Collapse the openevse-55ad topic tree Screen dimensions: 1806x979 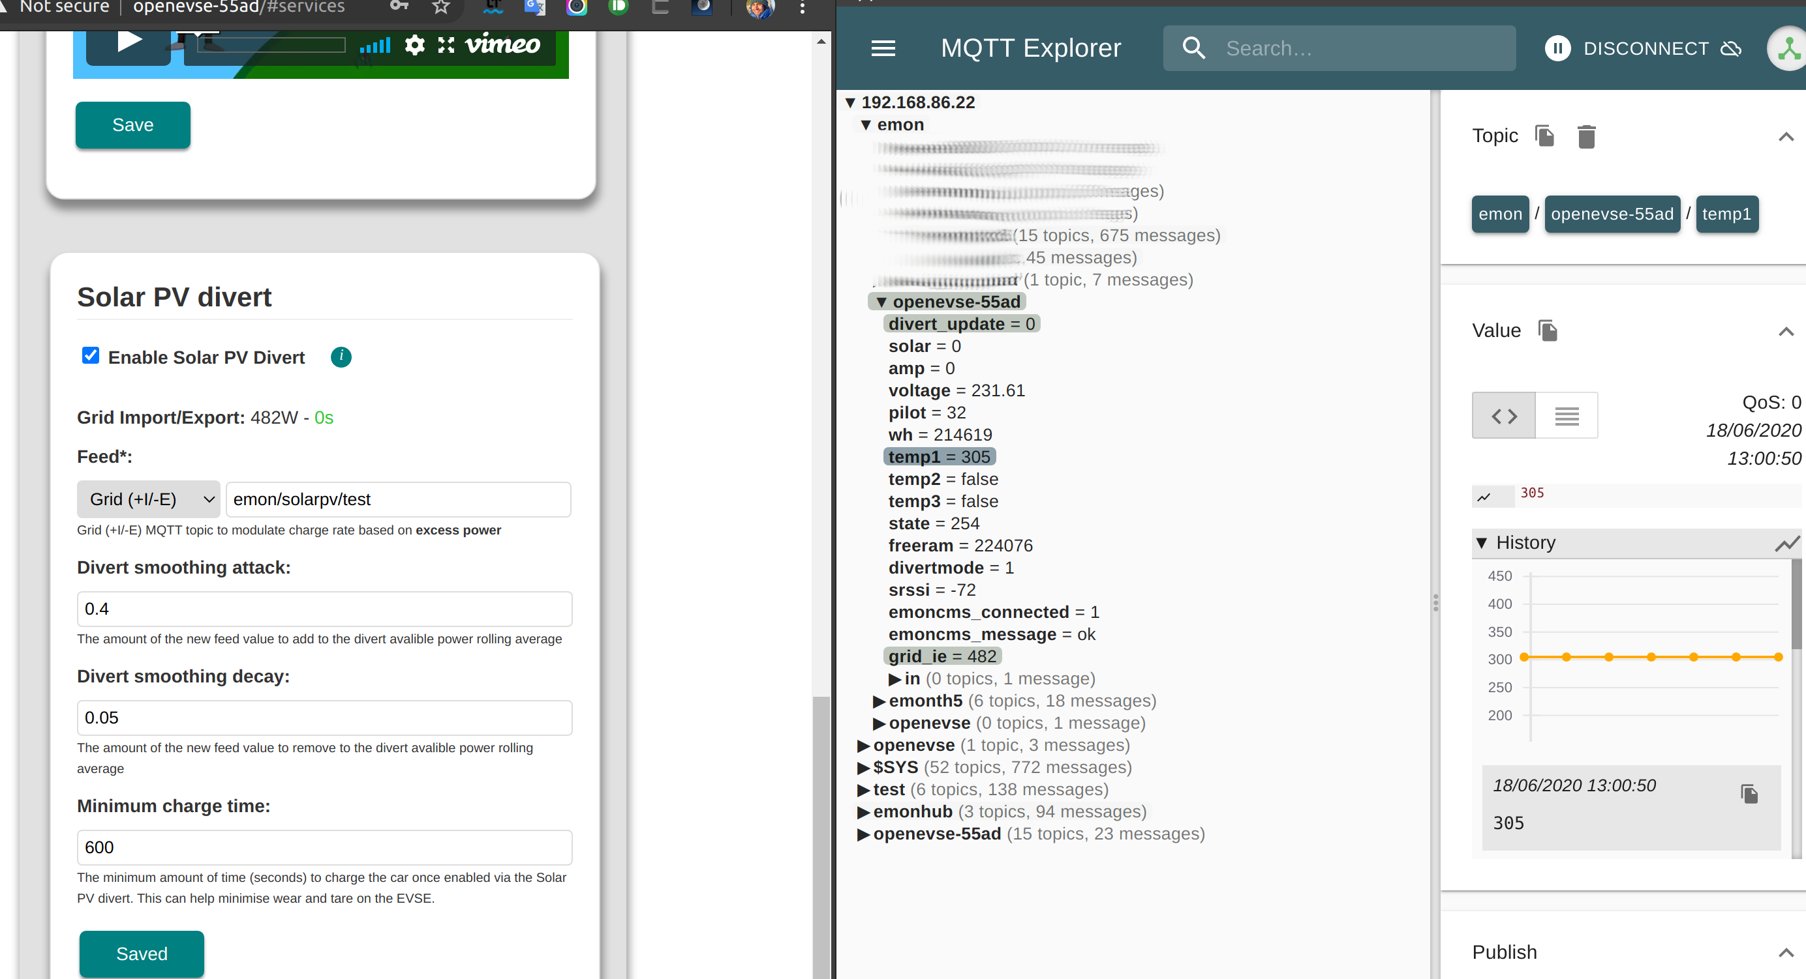pos(881,301)
